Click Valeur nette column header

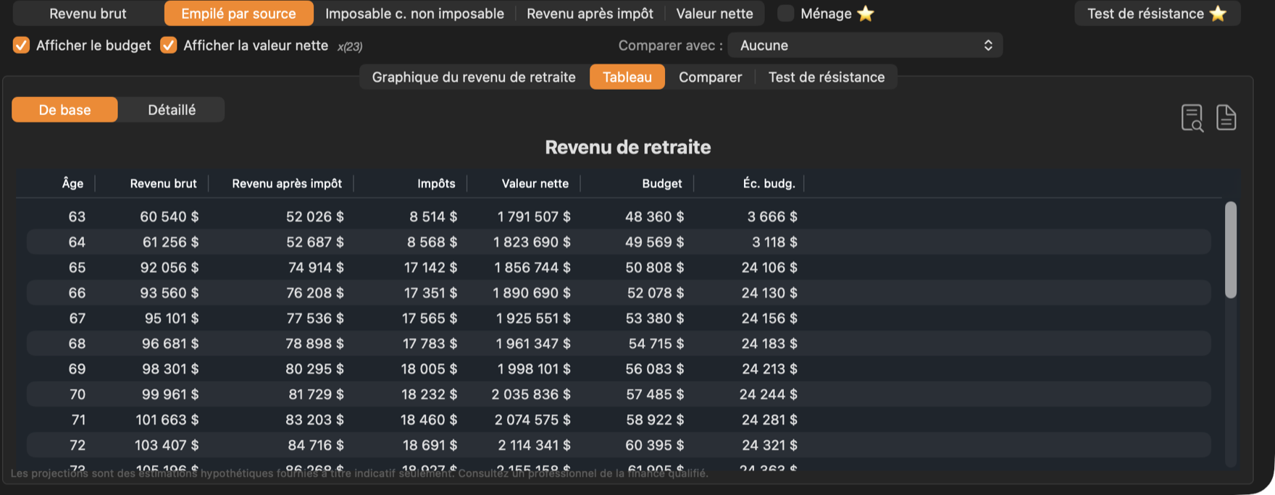(x=535, y=183)
